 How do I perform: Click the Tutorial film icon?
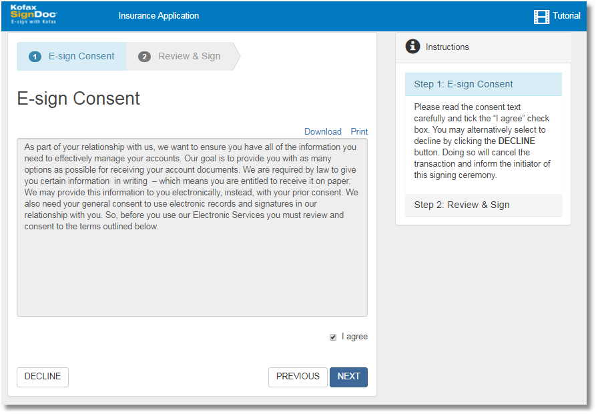coord(541,17)
